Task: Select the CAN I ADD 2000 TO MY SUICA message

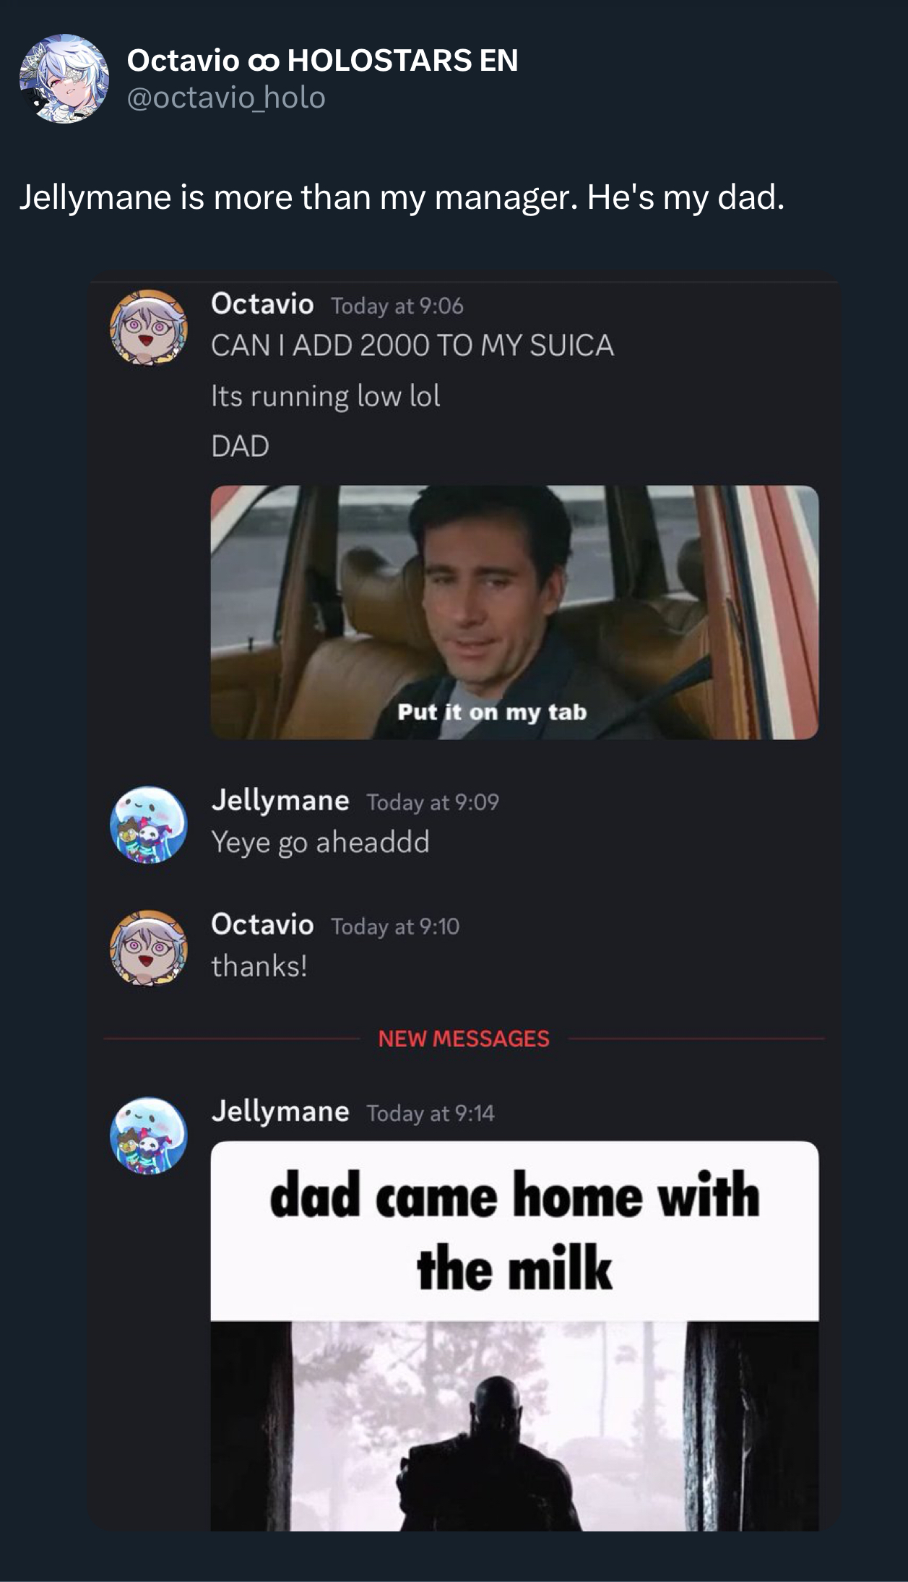Action: (412, 345)
